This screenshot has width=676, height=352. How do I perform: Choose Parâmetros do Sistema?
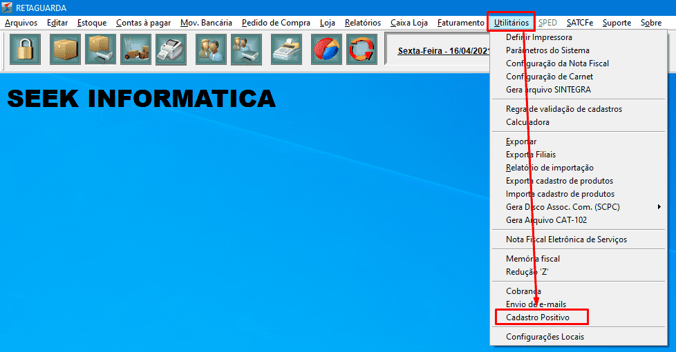pyautogui.click(x=579, y=50)
